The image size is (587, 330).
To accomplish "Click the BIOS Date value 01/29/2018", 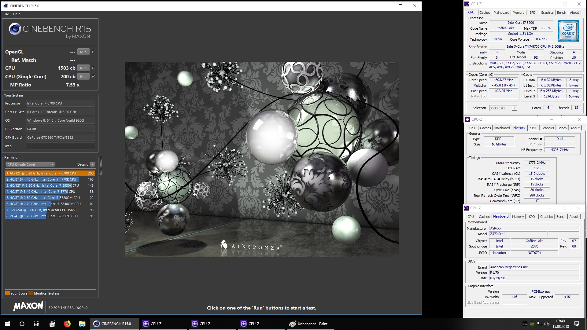I will click(534, 278).
